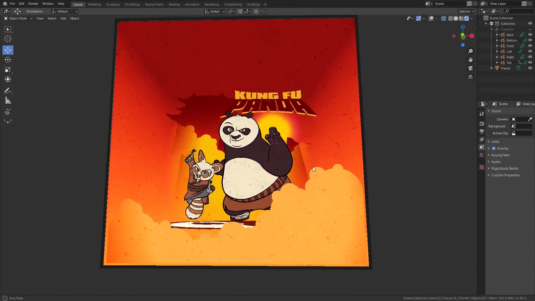Select the Cursor tool
Screen dimensions: 535x301
[8, 39]
